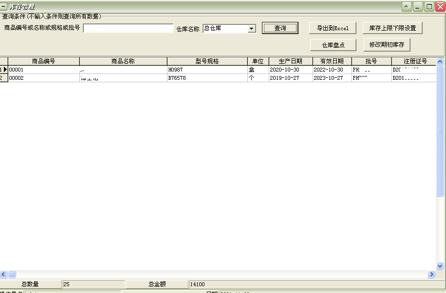Sort by 商品编号 column header
The height and width of the screenshot is (293, 446).
(43, 61)
